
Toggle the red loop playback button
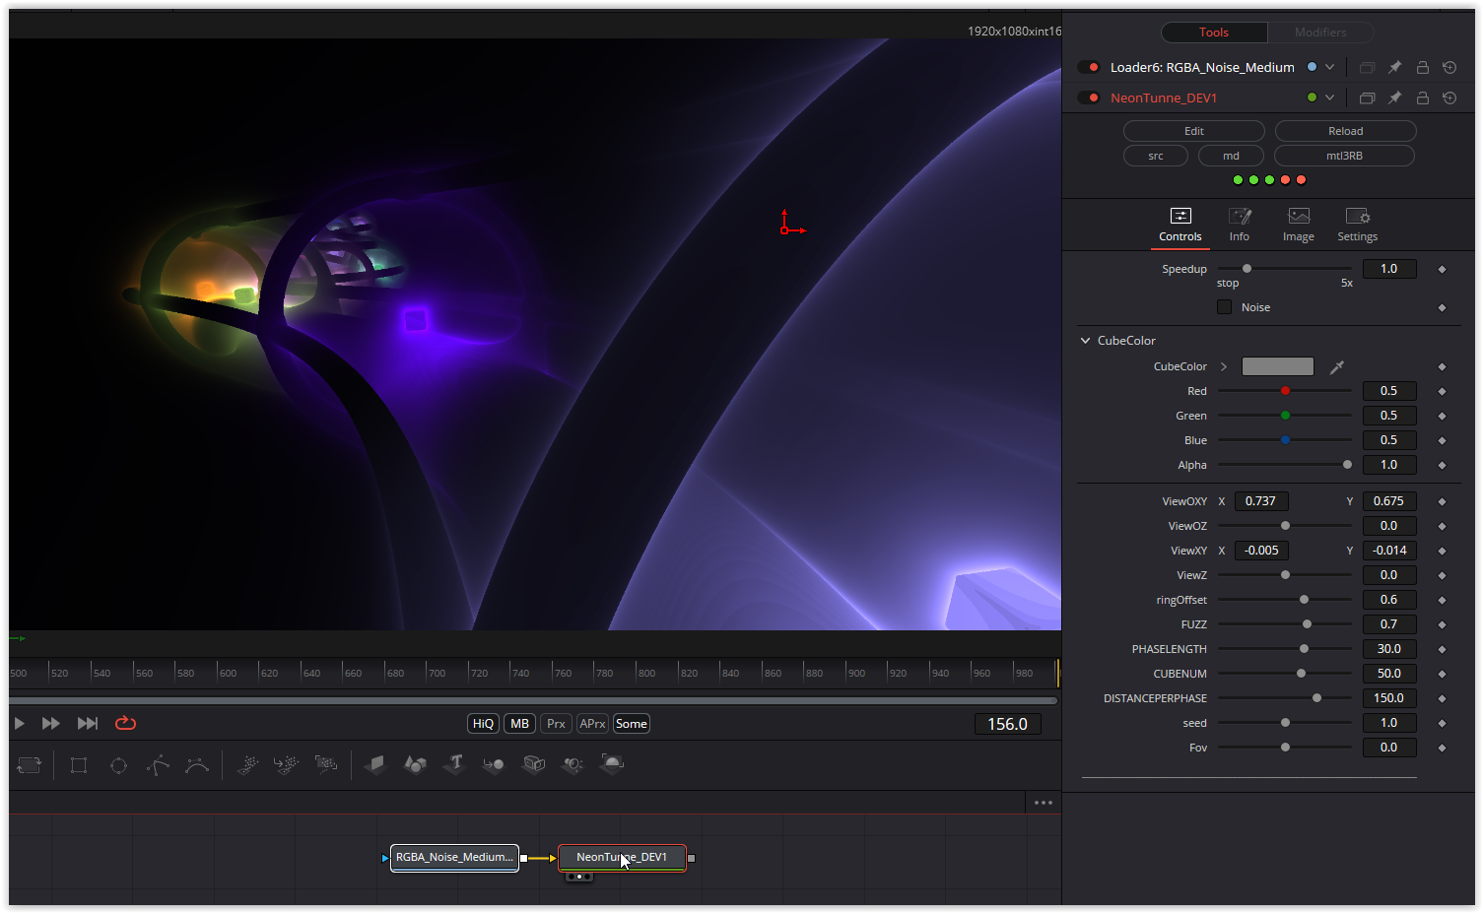(x=125, y=724)
